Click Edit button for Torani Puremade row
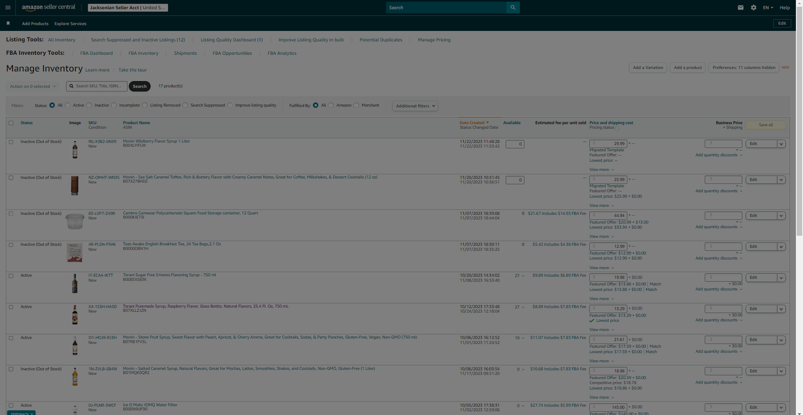Viewport: 803px width, 415px height. click(x=761, y=309)
